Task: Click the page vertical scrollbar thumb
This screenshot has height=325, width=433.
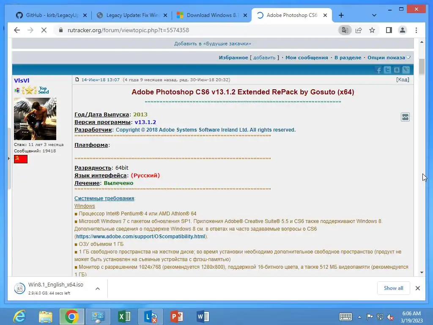Action: pyautogui.click(x=422, y=66)
